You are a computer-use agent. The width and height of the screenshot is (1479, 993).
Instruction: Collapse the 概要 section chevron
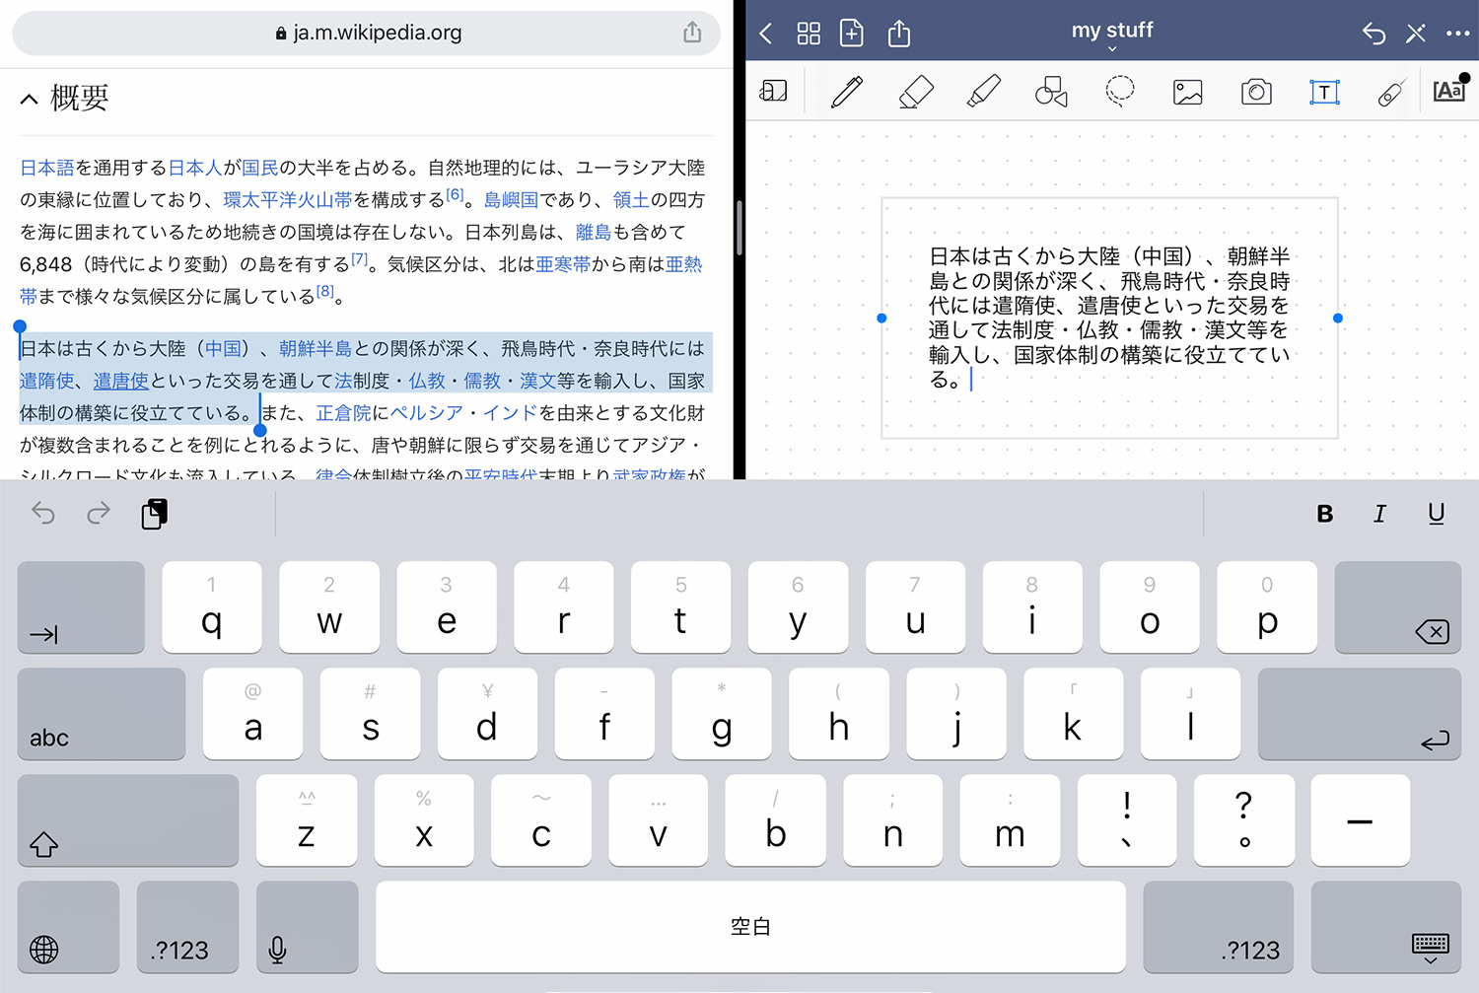(30, 99)
